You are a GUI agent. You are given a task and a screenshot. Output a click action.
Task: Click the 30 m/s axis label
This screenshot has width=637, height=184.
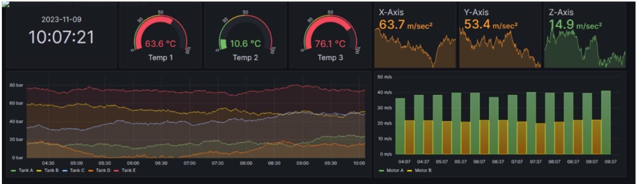(x=384, y=108)
